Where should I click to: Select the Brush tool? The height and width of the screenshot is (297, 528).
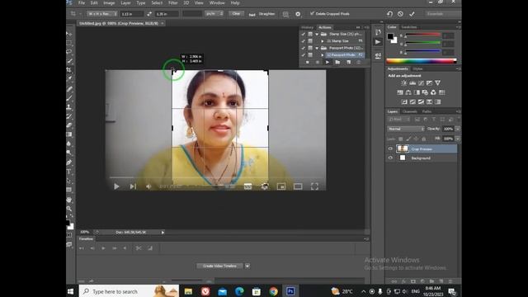tap(69, 98)
